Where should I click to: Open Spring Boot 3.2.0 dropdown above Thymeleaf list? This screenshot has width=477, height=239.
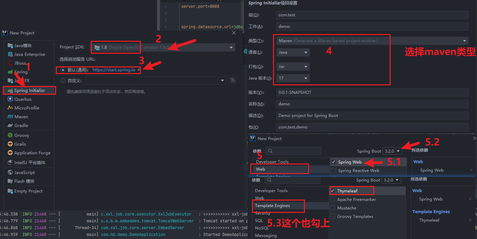pyautogui.click(x=391, y=180)
